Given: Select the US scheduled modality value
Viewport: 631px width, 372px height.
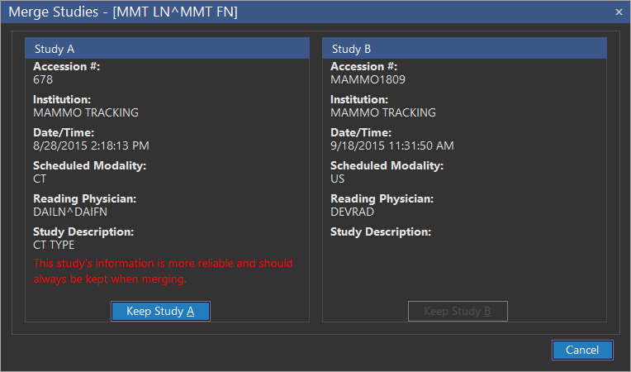Looking at the screenshot, I should 338,179.
